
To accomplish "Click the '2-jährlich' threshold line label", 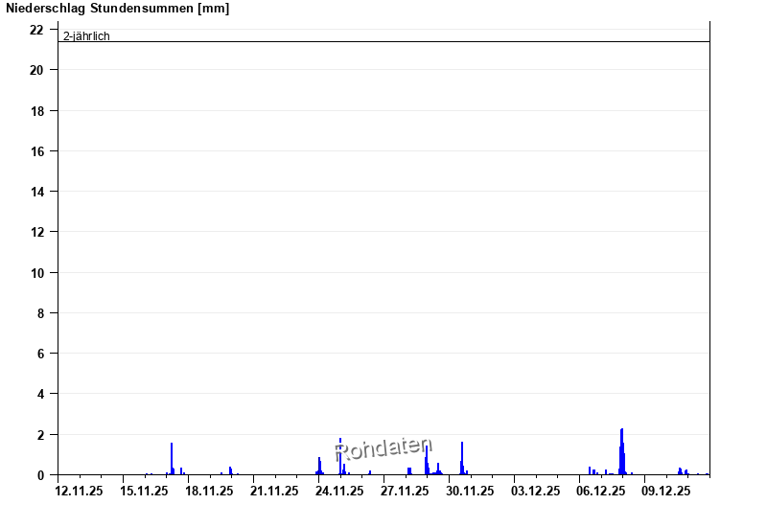I will coord(86,36).
